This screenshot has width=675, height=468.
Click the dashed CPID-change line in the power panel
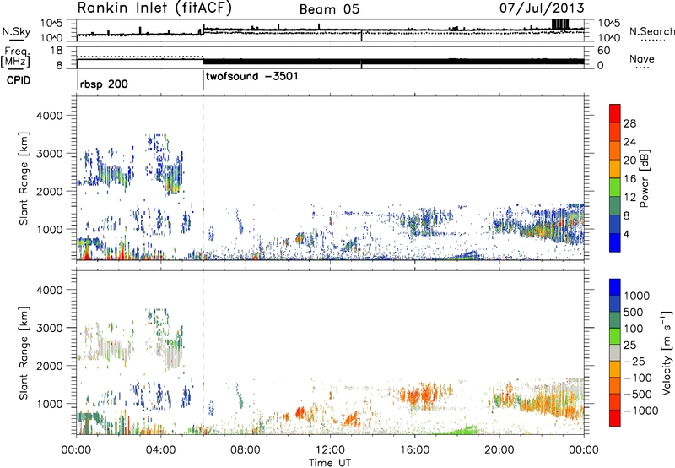pos(203,177)
